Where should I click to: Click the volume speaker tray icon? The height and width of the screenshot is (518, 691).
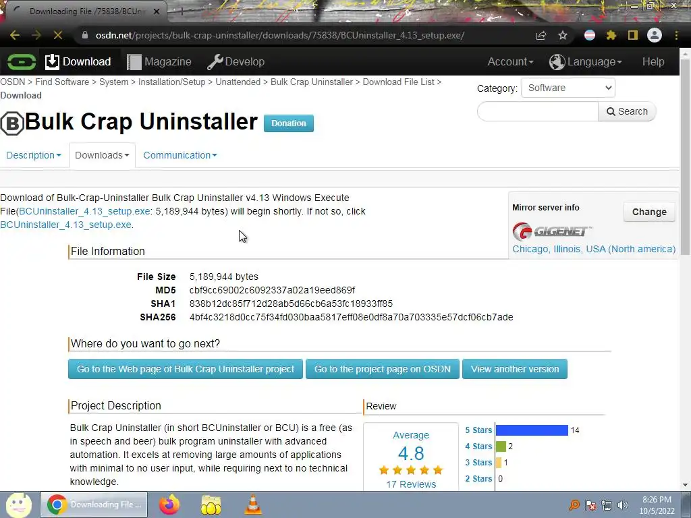[x=623, y=505]
